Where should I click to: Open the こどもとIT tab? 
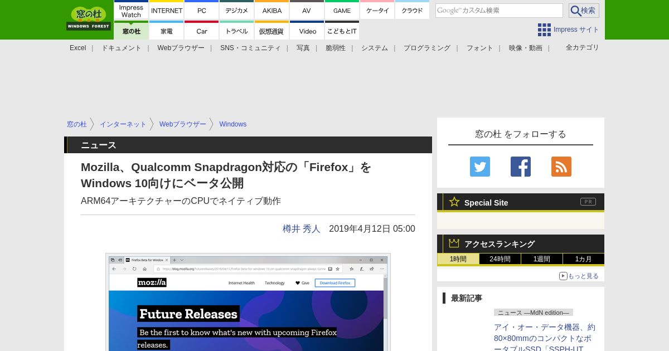(342, 31)
